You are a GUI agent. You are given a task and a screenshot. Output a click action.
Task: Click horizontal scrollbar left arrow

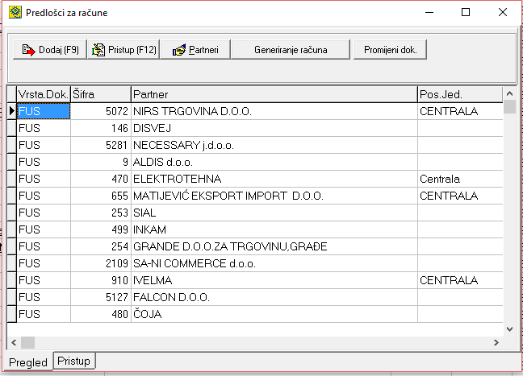[x=14, y=342]
